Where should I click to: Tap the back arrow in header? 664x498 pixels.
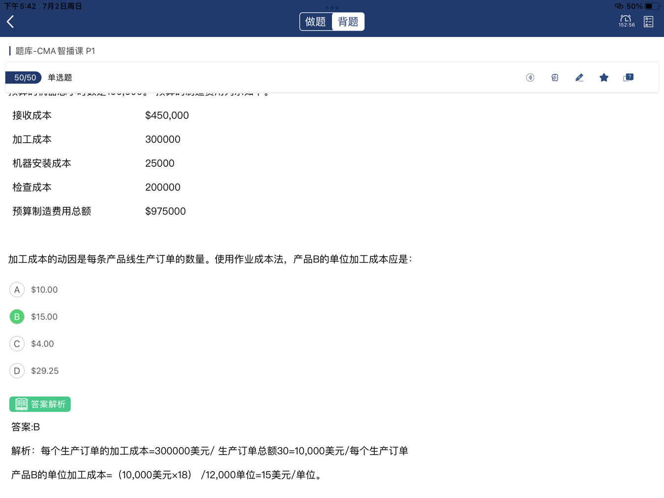[10, 22]
